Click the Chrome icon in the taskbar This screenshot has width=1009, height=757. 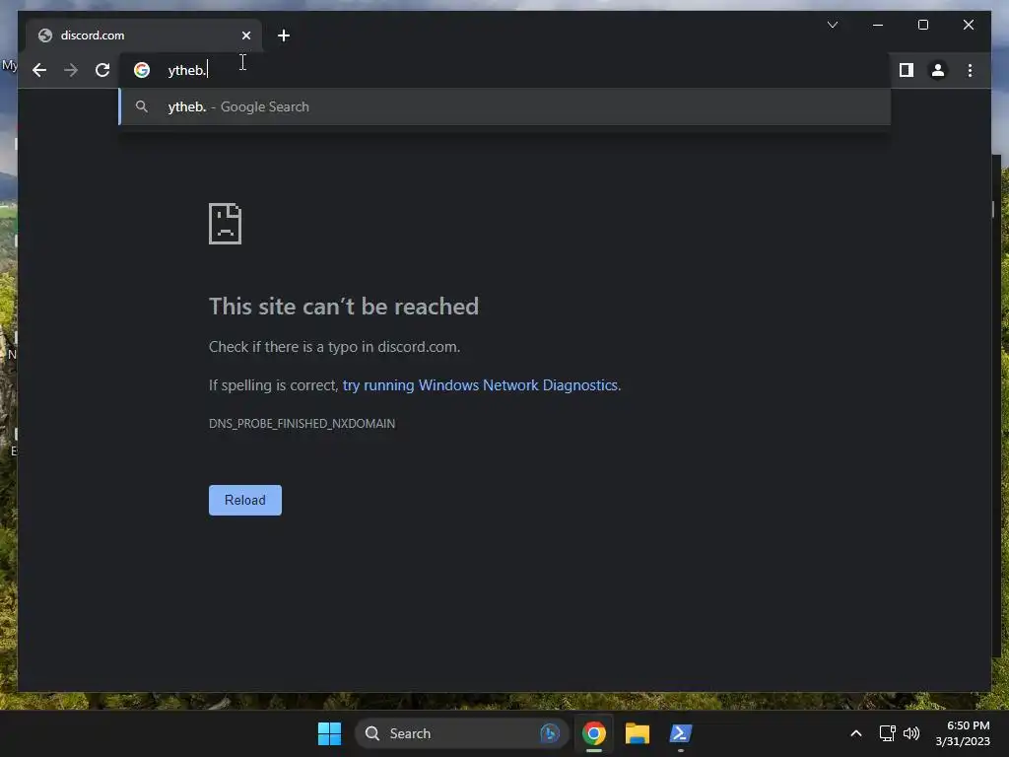594,733
